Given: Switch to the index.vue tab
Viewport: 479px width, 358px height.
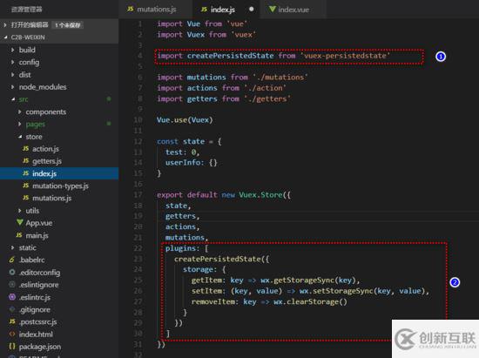Looking at the screenshot, I should pyautogui.click(x=289, y=10).
